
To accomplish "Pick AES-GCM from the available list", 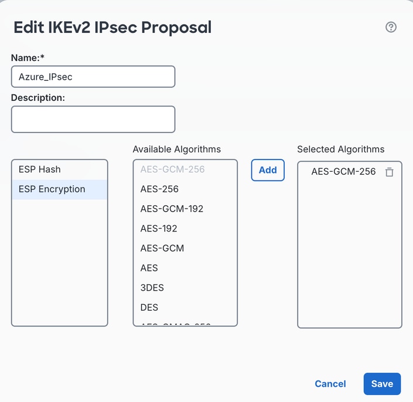I will (x=186, y=248).
